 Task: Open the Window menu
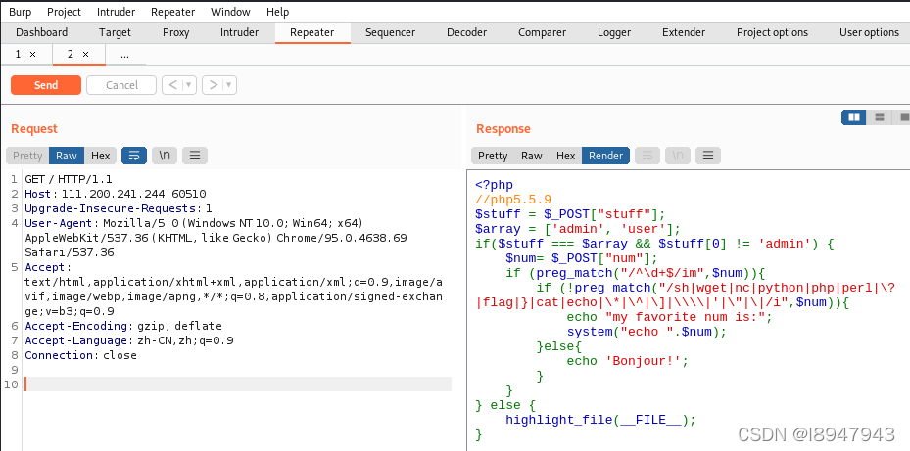(x=230, y=12)
